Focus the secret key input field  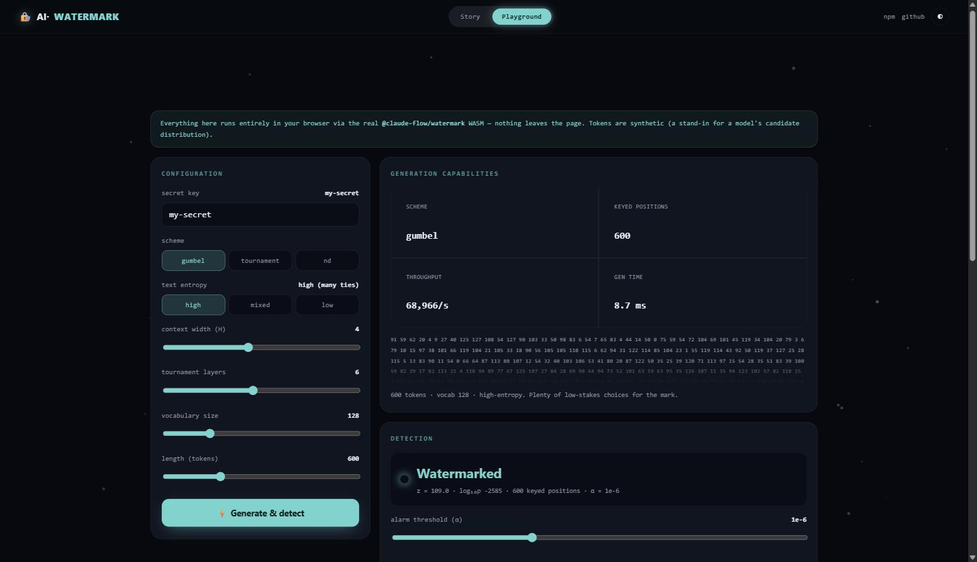pyautogui.click(x=260, y=215)
